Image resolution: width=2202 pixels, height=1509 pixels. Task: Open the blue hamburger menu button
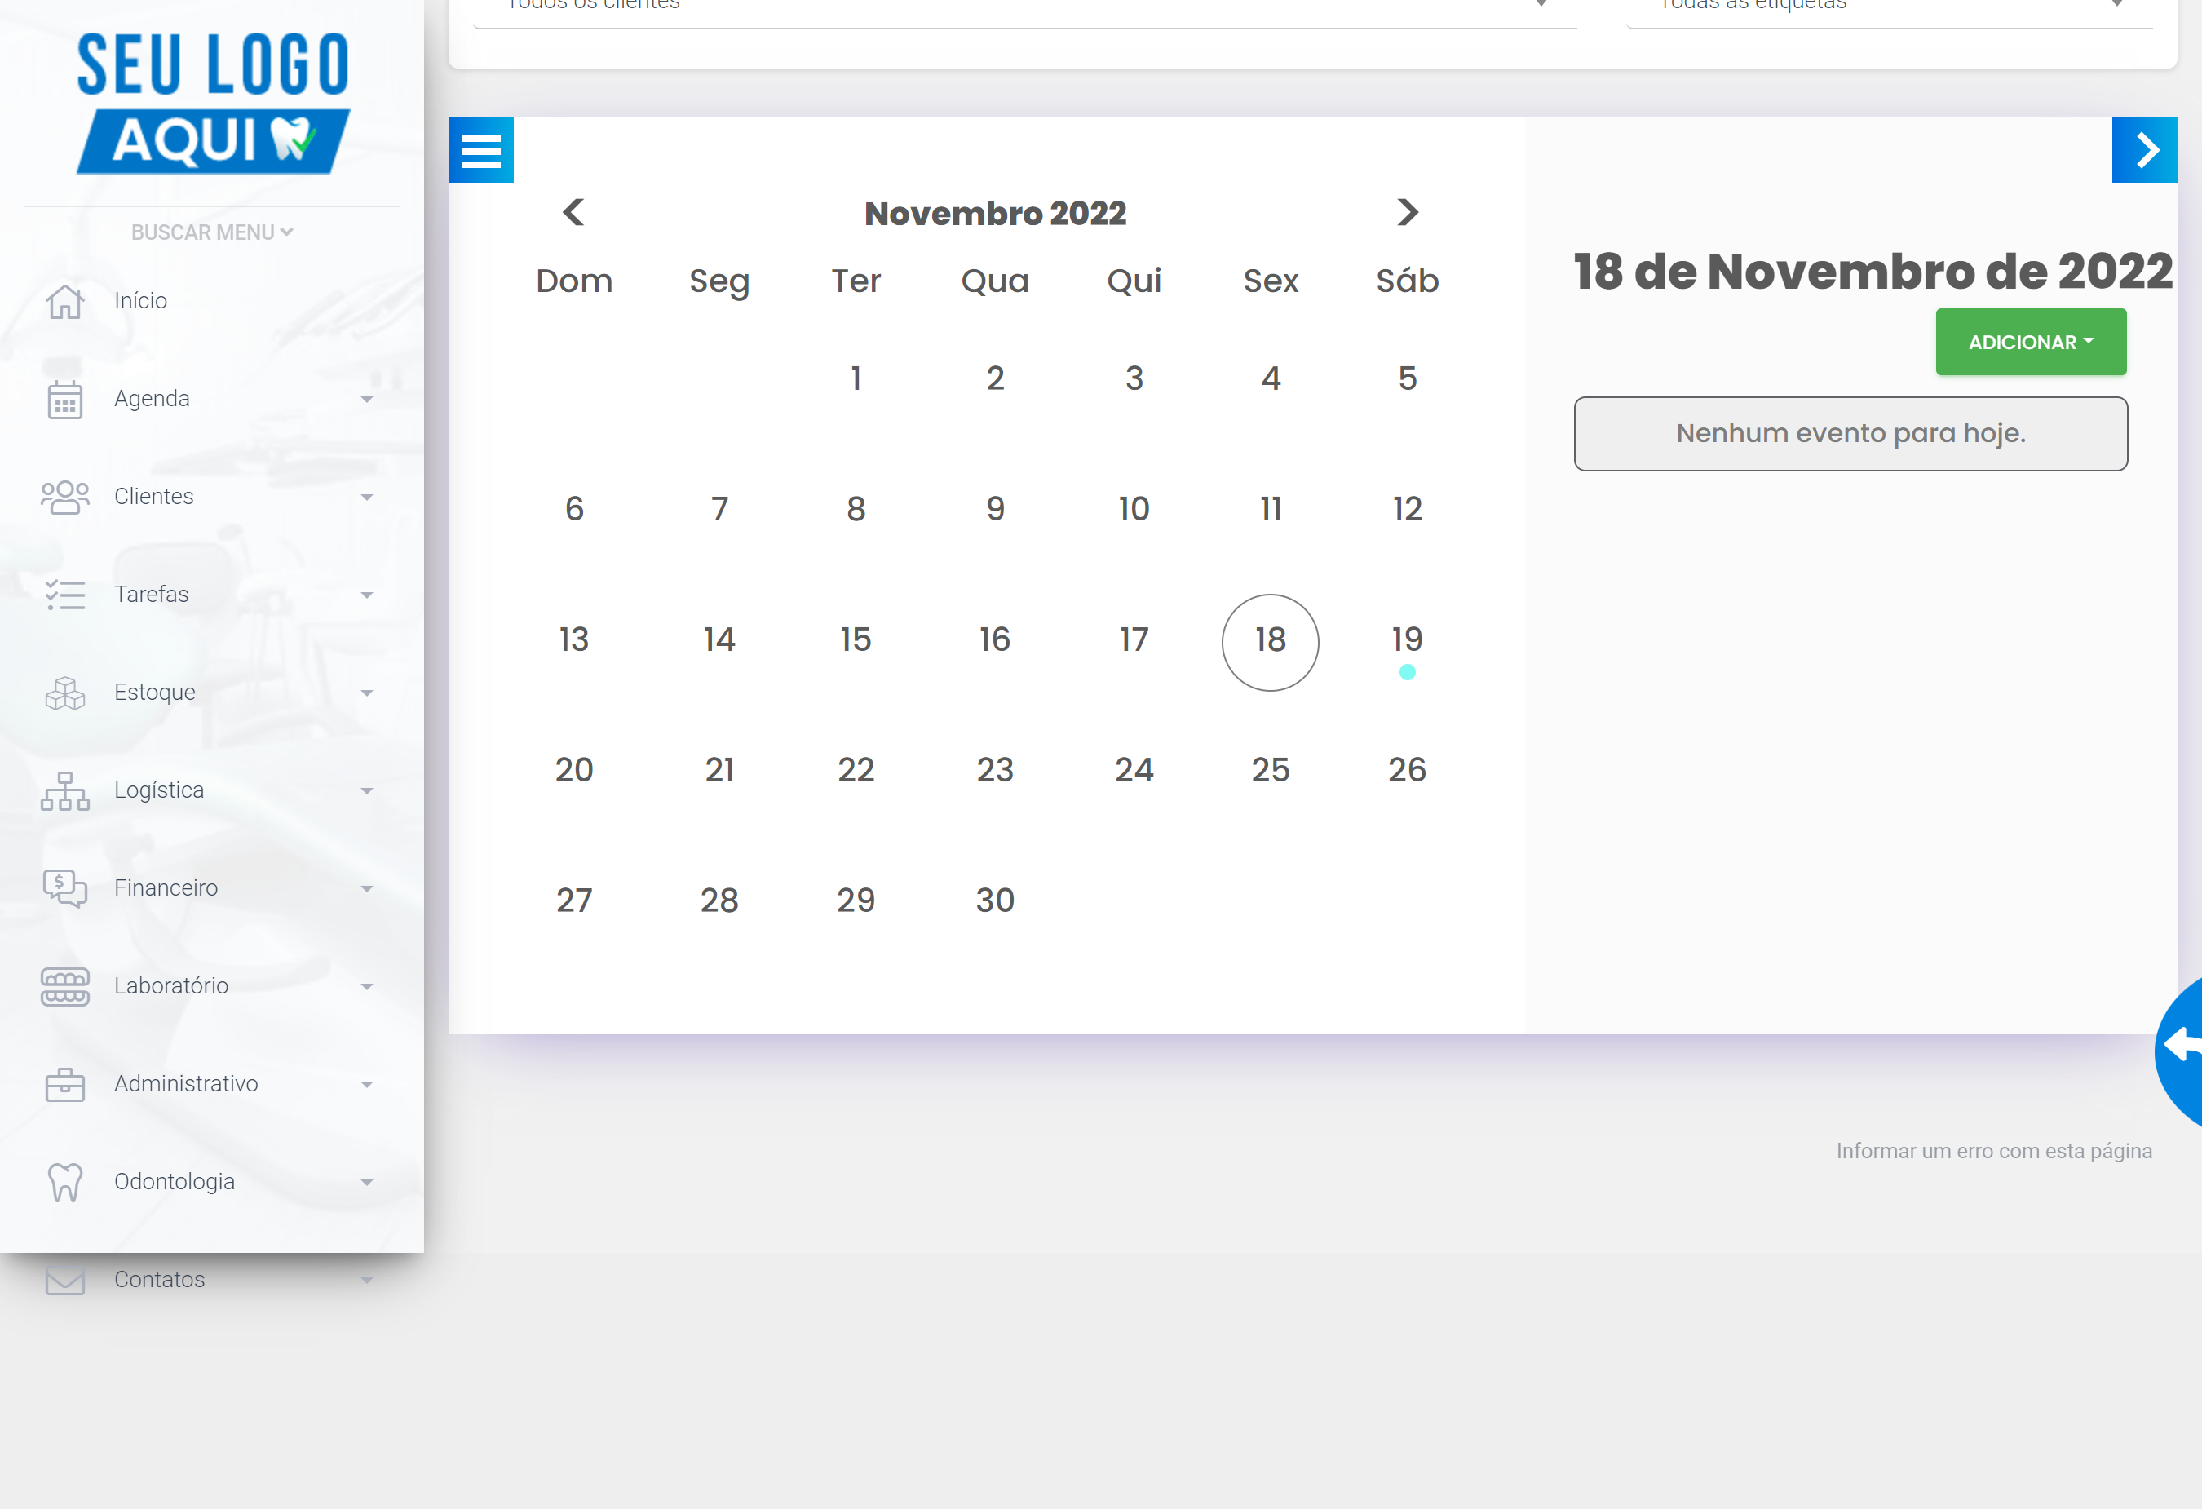(480, 150)
